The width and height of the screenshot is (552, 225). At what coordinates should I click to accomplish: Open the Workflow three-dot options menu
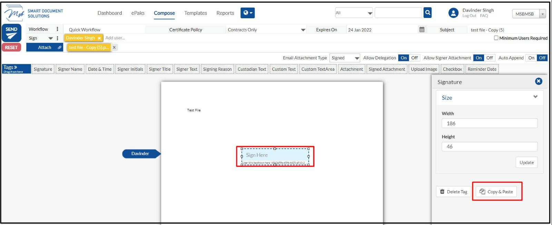(57, 29)
